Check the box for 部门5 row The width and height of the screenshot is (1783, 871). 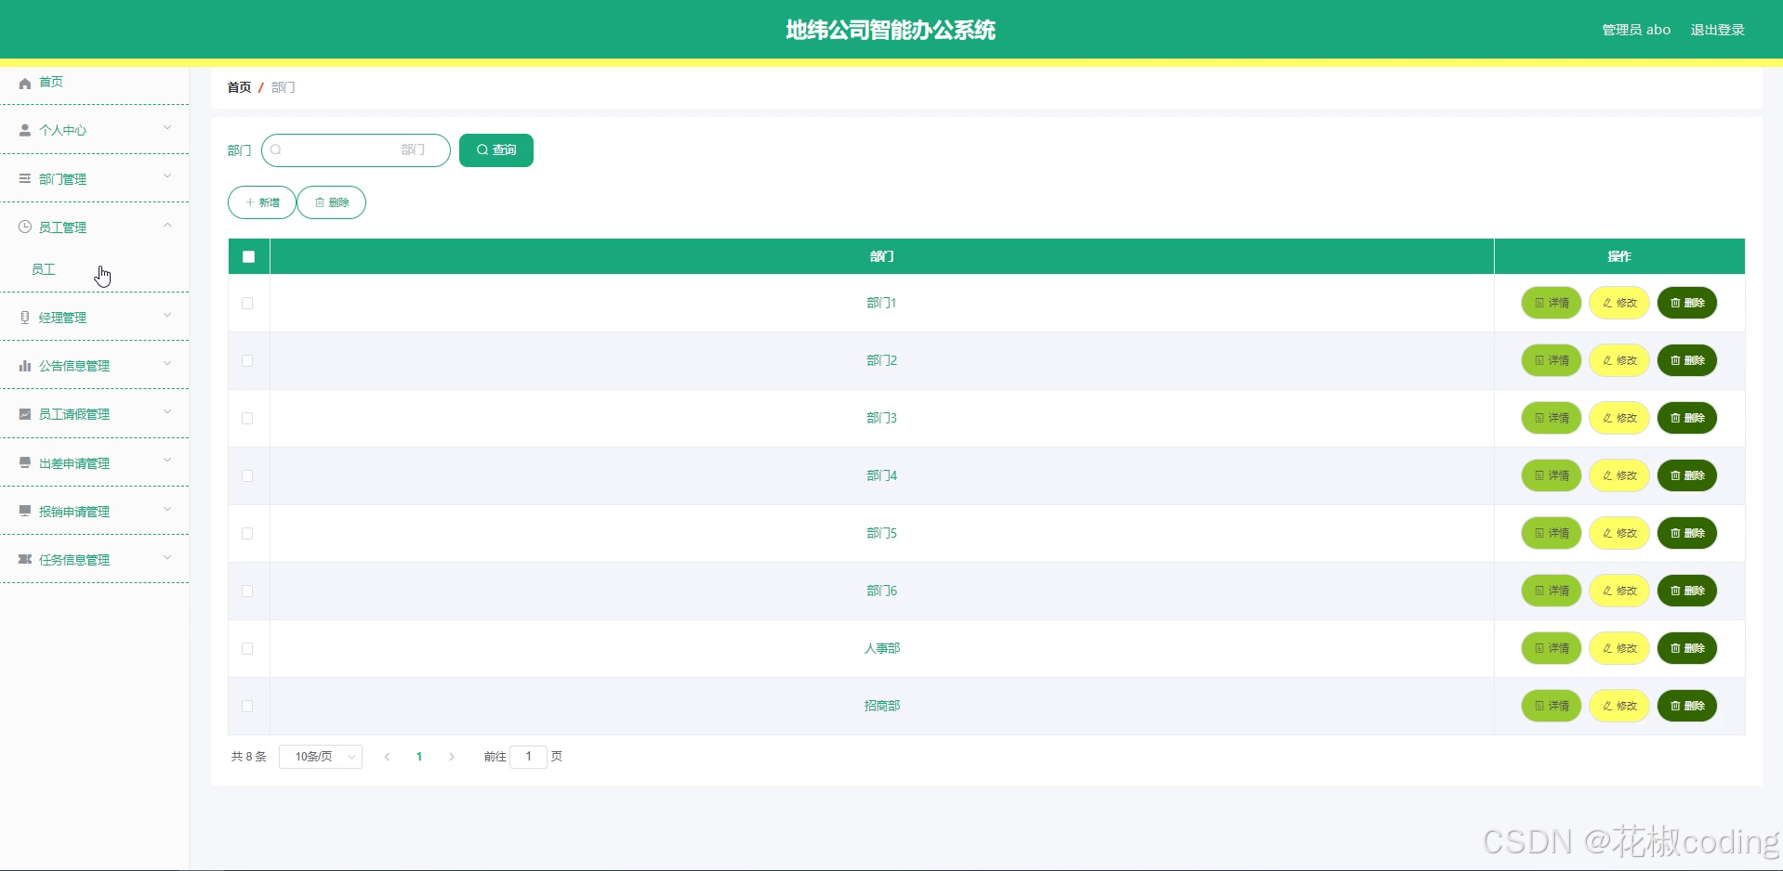pos(247,533)
